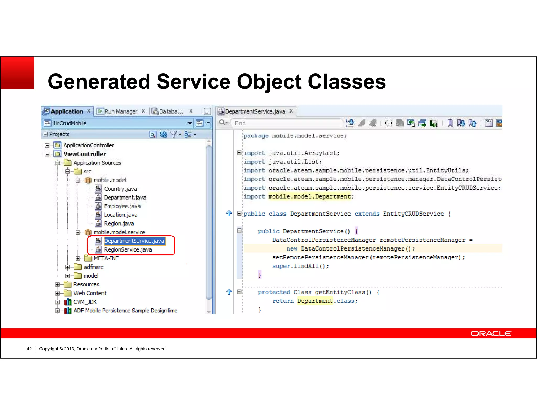Switch to the Application tab
This screenshot has width=537, height=415.
point(67,111)
